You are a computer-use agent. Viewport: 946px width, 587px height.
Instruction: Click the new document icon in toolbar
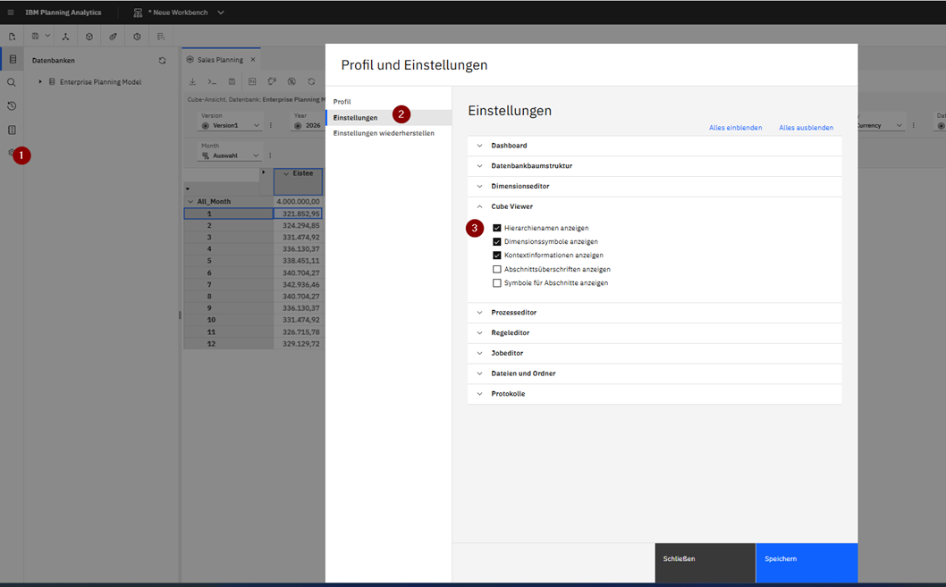click(13, 37)
